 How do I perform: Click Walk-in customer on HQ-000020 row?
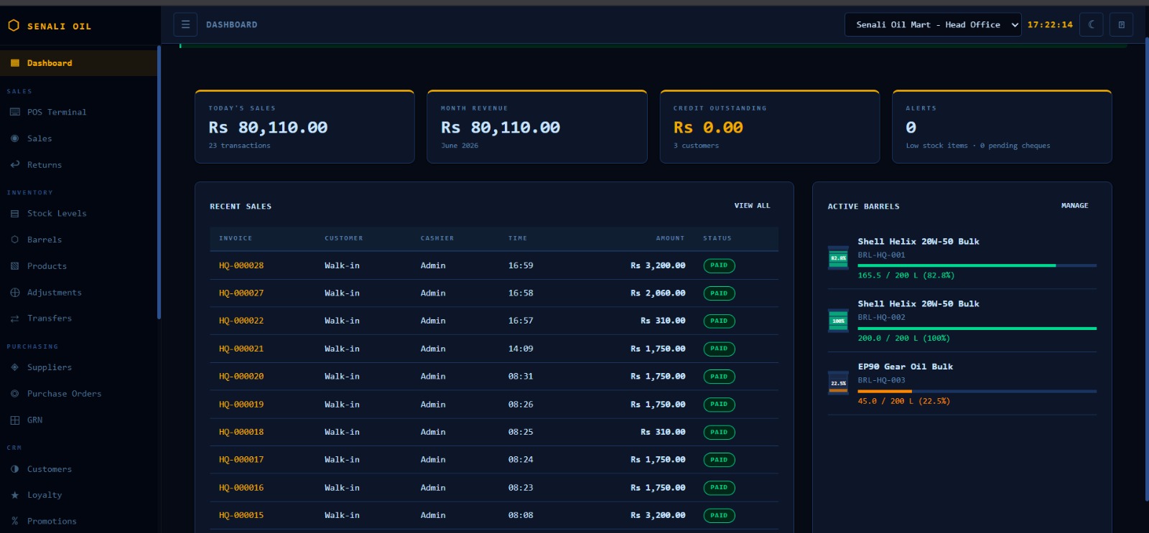click(x=342, y=377)
